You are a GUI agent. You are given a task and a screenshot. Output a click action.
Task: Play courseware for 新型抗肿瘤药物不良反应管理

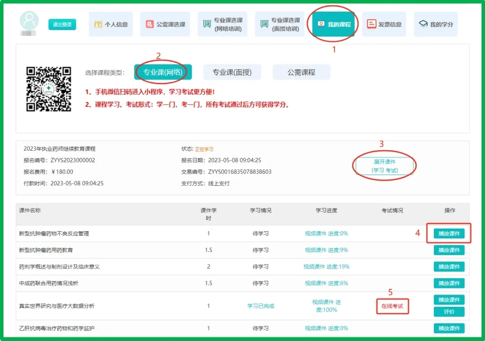coord(449,233)
